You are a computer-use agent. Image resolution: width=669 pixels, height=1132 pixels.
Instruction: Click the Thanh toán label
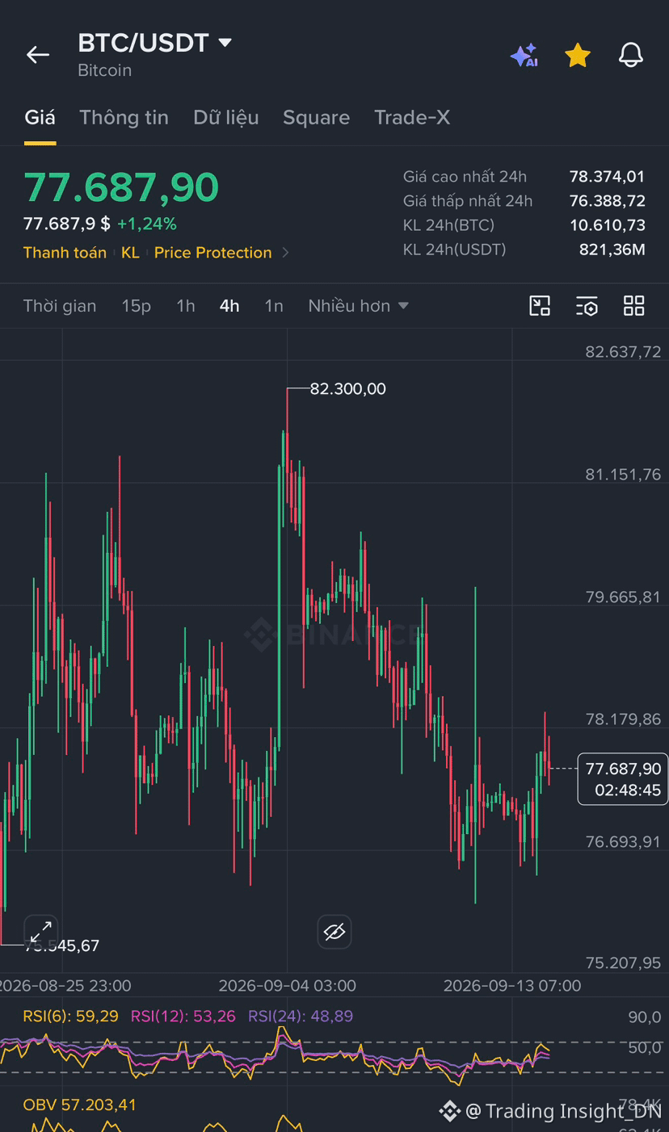point(65,253)
